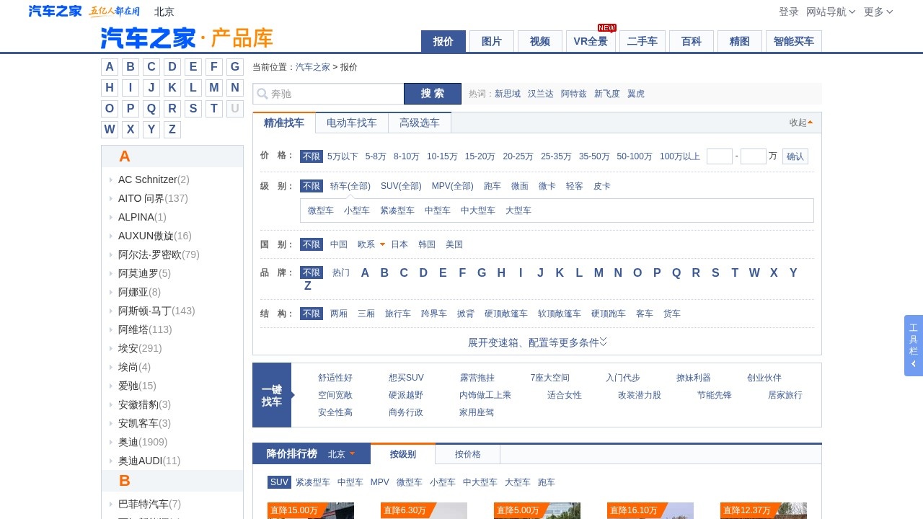
Task: Pick the 7座大空间 quick-find tag
Action: 550,378
